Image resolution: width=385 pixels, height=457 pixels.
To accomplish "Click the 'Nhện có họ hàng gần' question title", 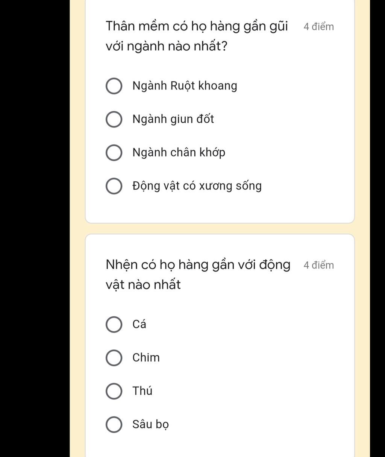I will click(x=198, y=275).
